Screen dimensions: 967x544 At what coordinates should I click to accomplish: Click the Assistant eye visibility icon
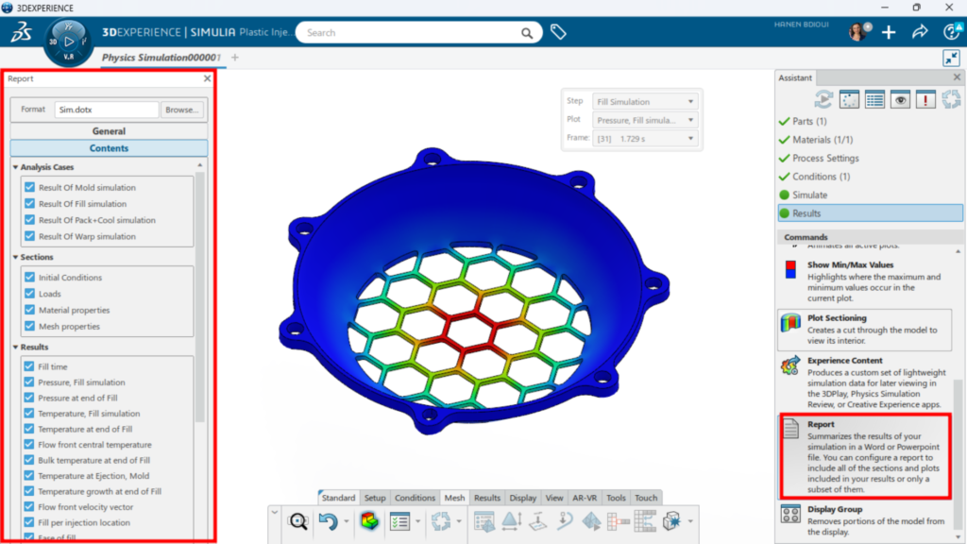pyautogui.click(x=900, y=99)
